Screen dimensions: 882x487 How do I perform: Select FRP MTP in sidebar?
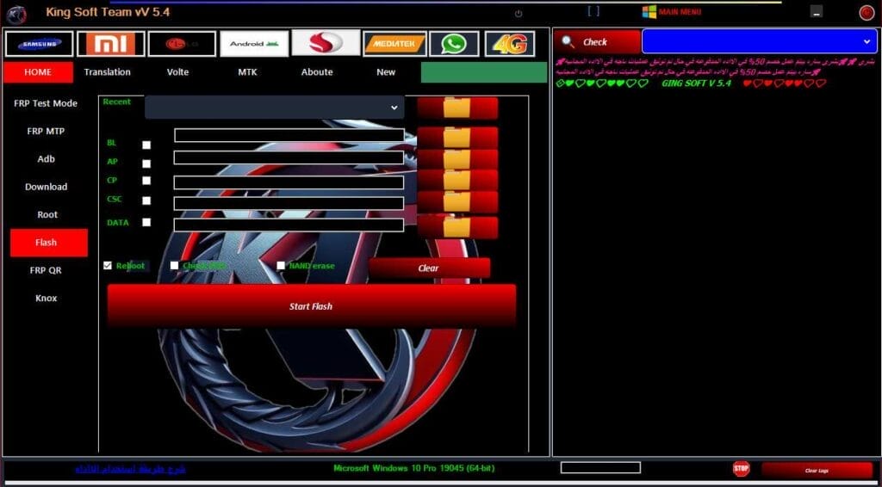pos(46,132)
